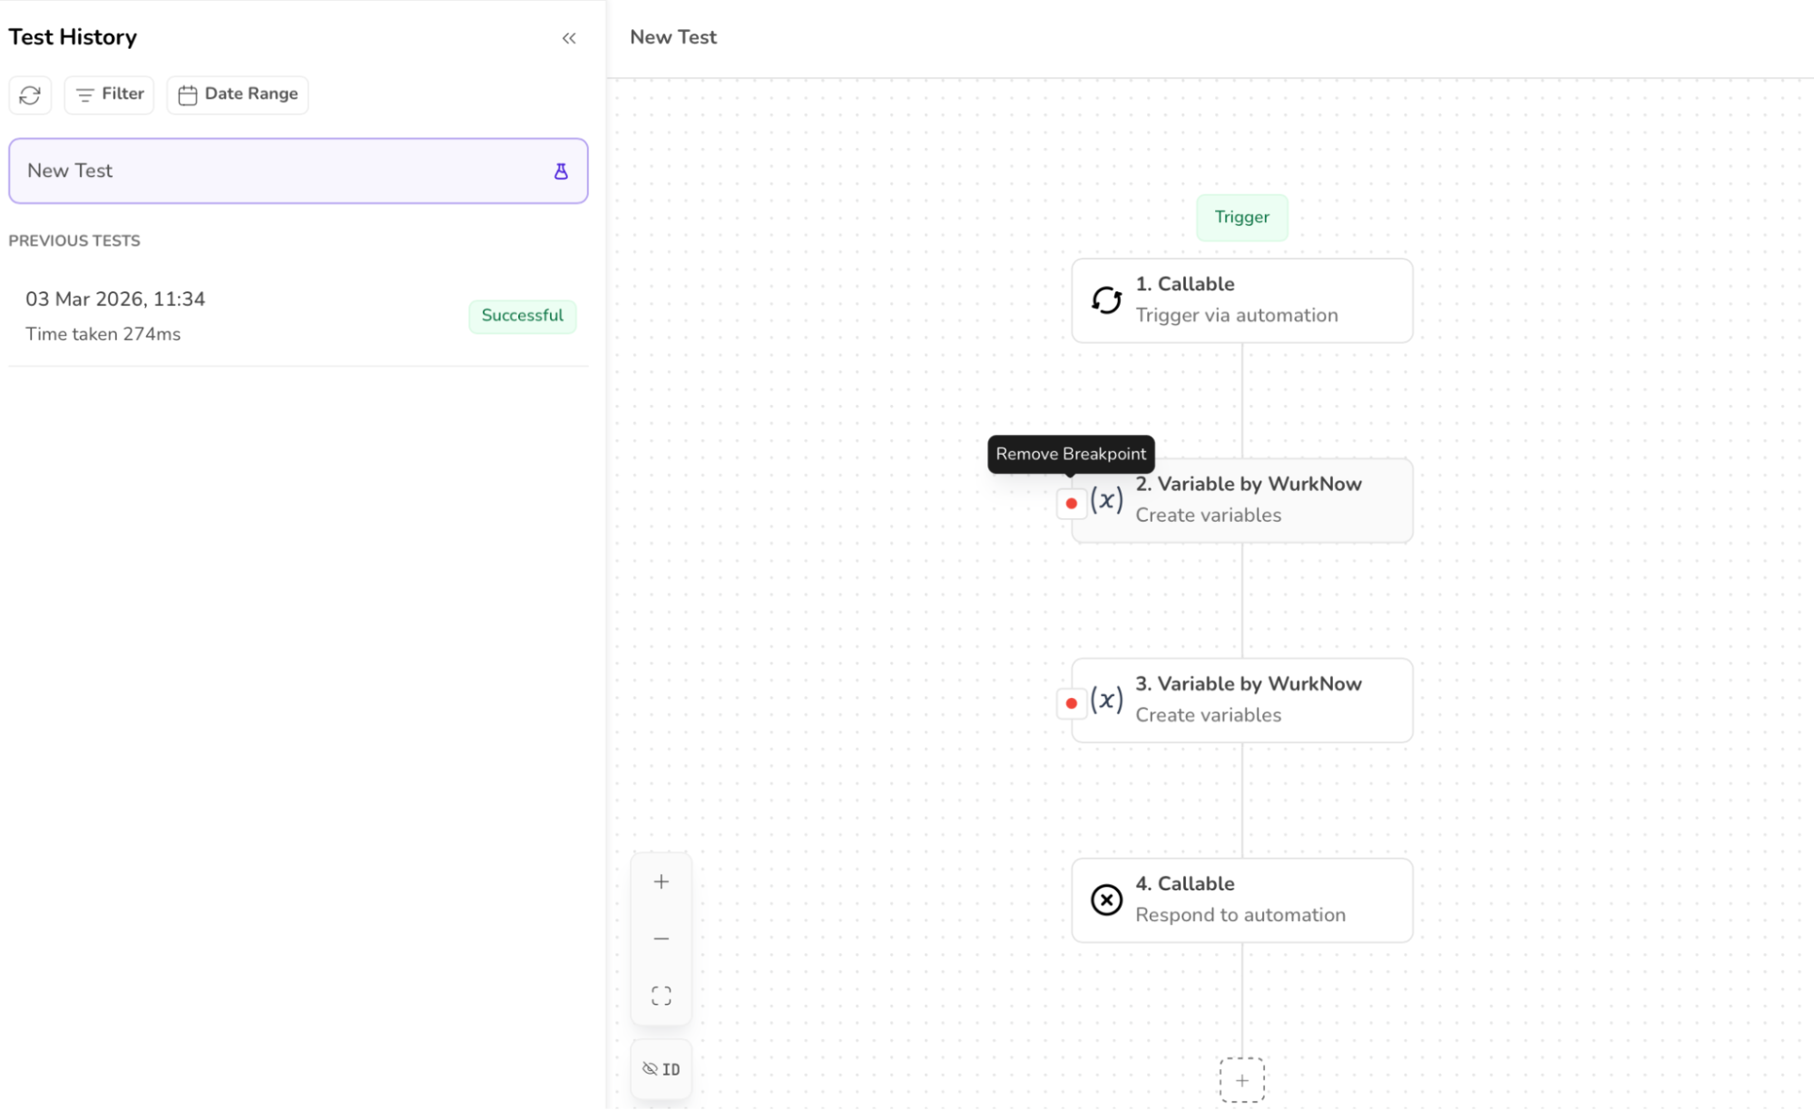Add a new step at flow end
Viewport: 1814px width, 1110px height.
pos(1241,1080)
